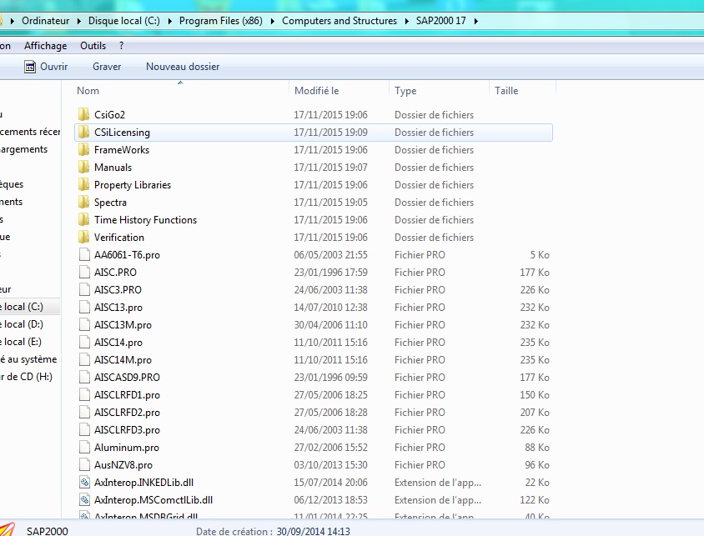Image resolution: width=704 pixels, height=536 pixels.
Task: Click the Ouvrir toolbar icon
Action: coord(30,67)
